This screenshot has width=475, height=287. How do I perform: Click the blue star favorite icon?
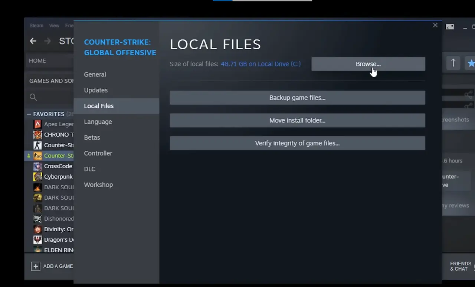pyautogui.click(x=471, y=63)
